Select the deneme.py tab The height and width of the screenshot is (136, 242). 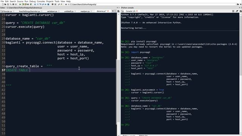(101, 11)
